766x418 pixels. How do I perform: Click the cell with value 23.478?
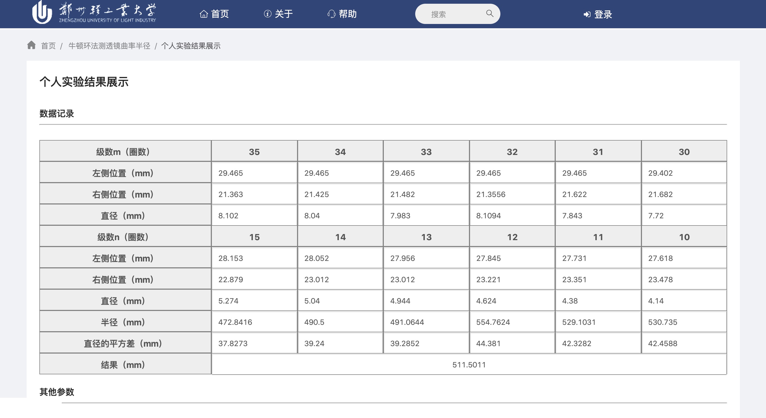click(684, 279)
